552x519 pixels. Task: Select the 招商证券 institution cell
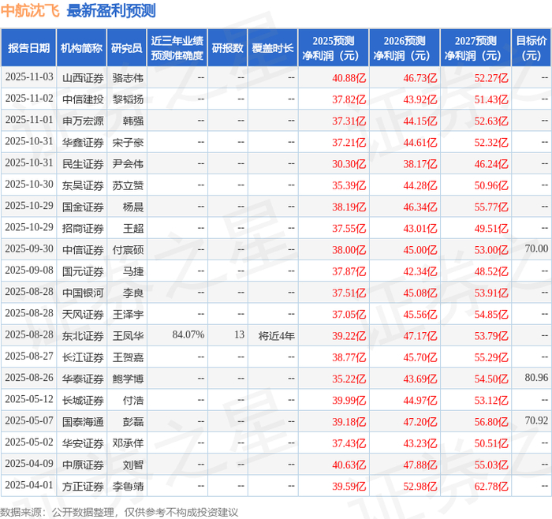pos(83,228)
